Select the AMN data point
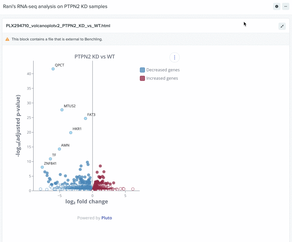 point(59,149)
